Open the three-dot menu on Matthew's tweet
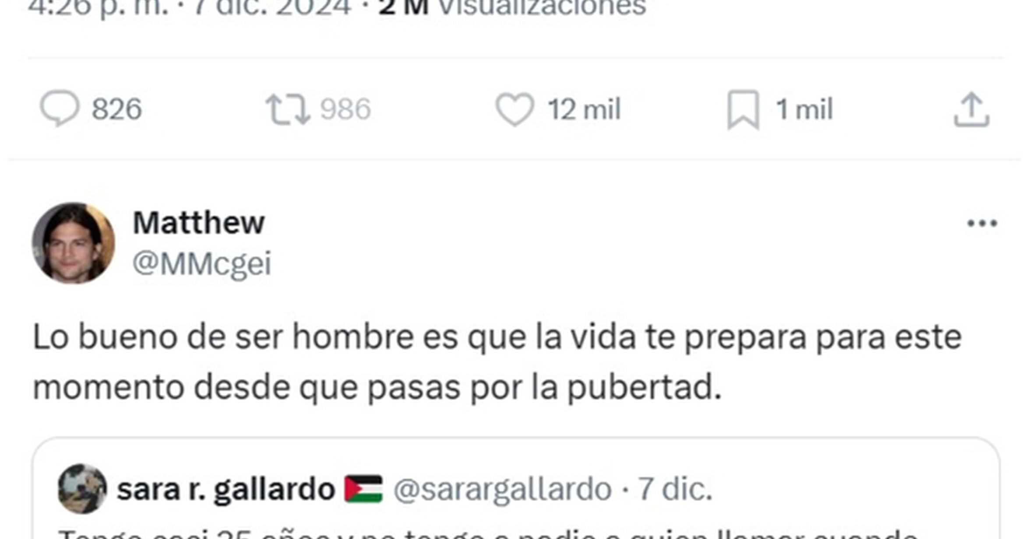 tap(982, 223)
